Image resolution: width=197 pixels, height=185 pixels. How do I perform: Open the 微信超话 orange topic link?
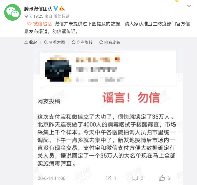(x=42, y=24)
